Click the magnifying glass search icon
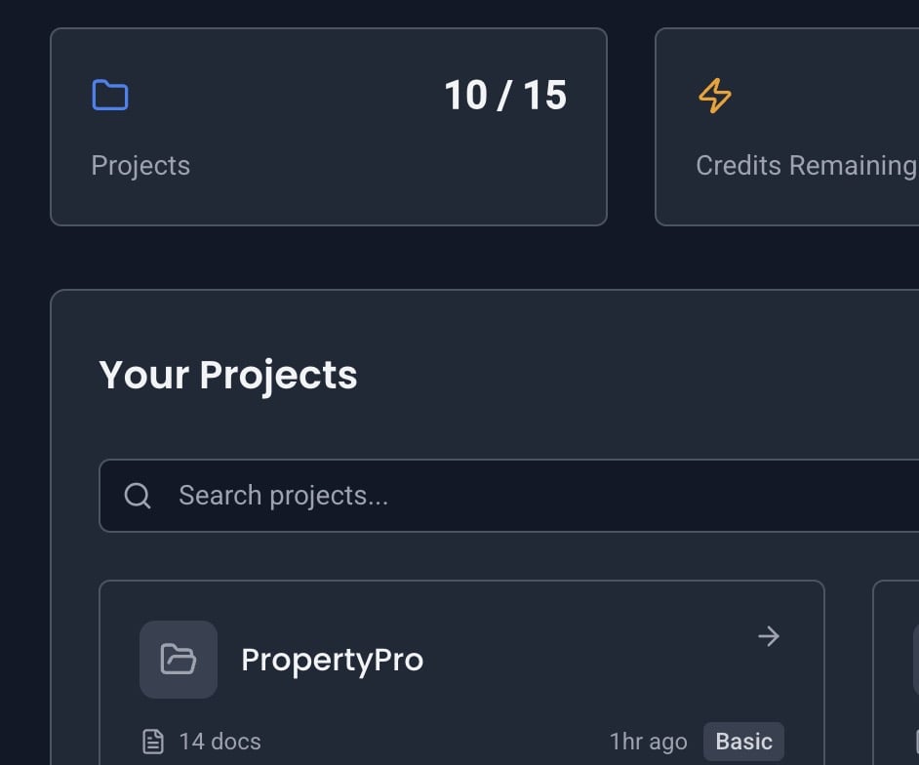 tap(138, 496)
